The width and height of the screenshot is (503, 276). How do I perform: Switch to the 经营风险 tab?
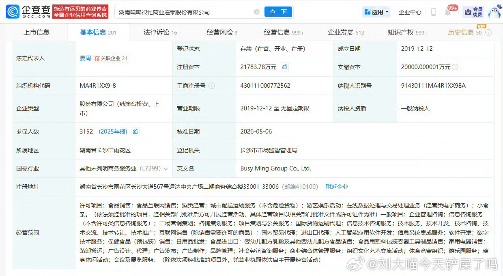tap(222, 32)
